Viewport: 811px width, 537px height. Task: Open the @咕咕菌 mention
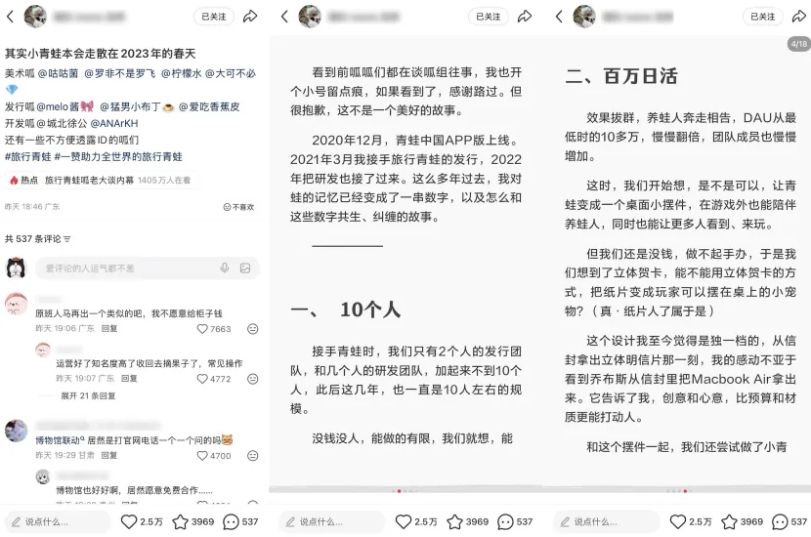[x=58, y=73]
